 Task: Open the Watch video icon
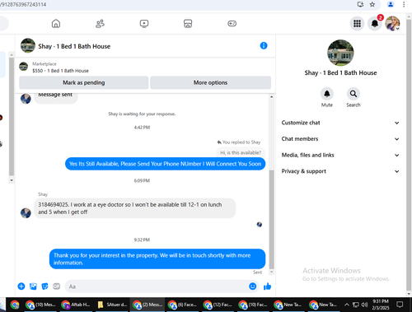[144, 24]
